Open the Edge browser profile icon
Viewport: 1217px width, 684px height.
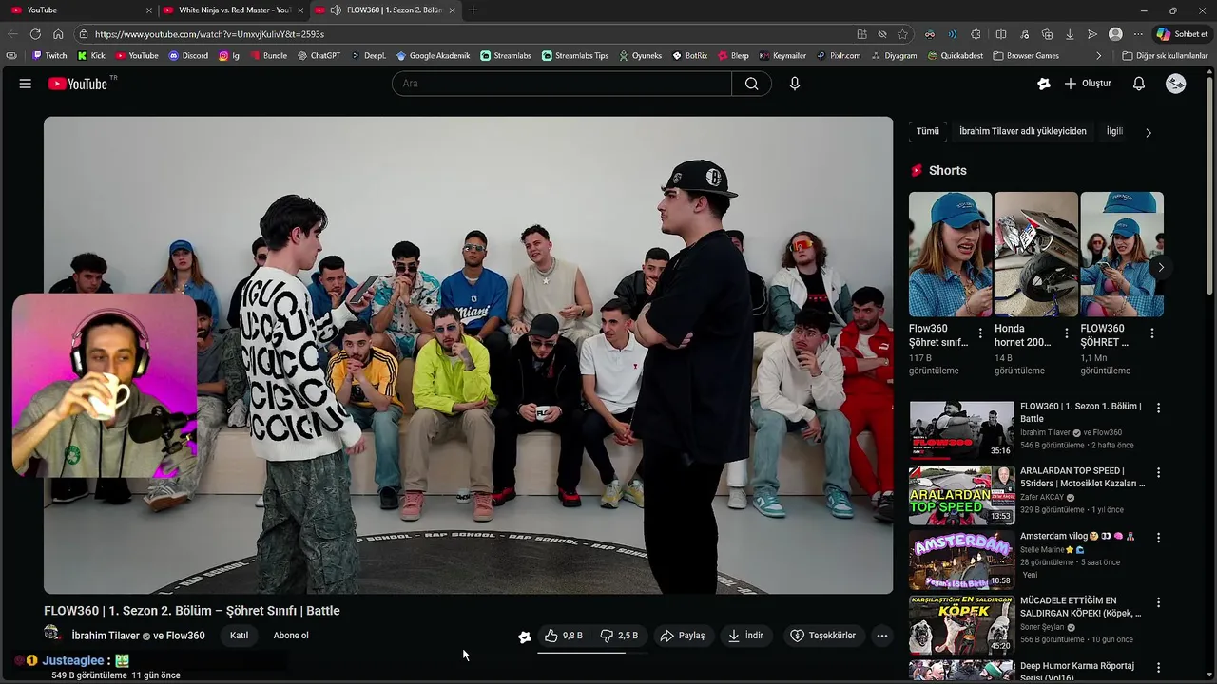[1115, 34]
